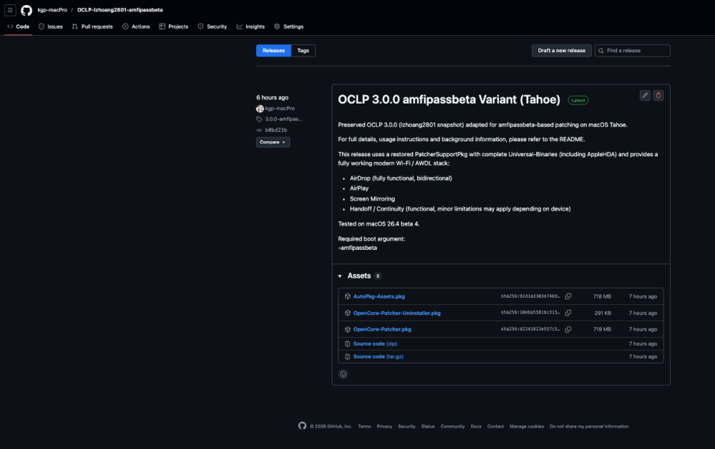This screenshot has height=449, width=715.
Task: Add a reaction with the smiley icon
Action: click(x=343, y=374)
